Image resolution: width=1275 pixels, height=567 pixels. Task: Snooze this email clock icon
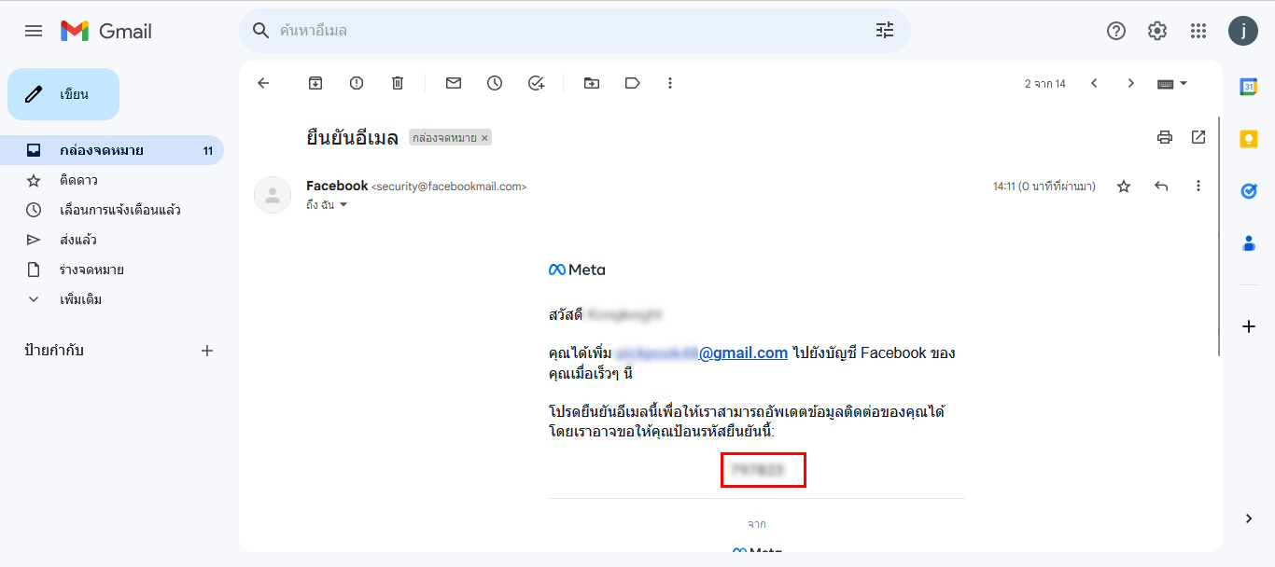click(x=495, y=83)
